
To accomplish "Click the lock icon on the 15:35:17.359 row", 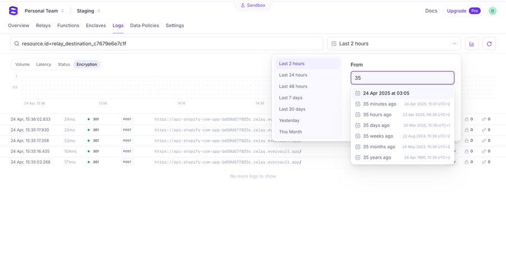I will click(466, 140).
